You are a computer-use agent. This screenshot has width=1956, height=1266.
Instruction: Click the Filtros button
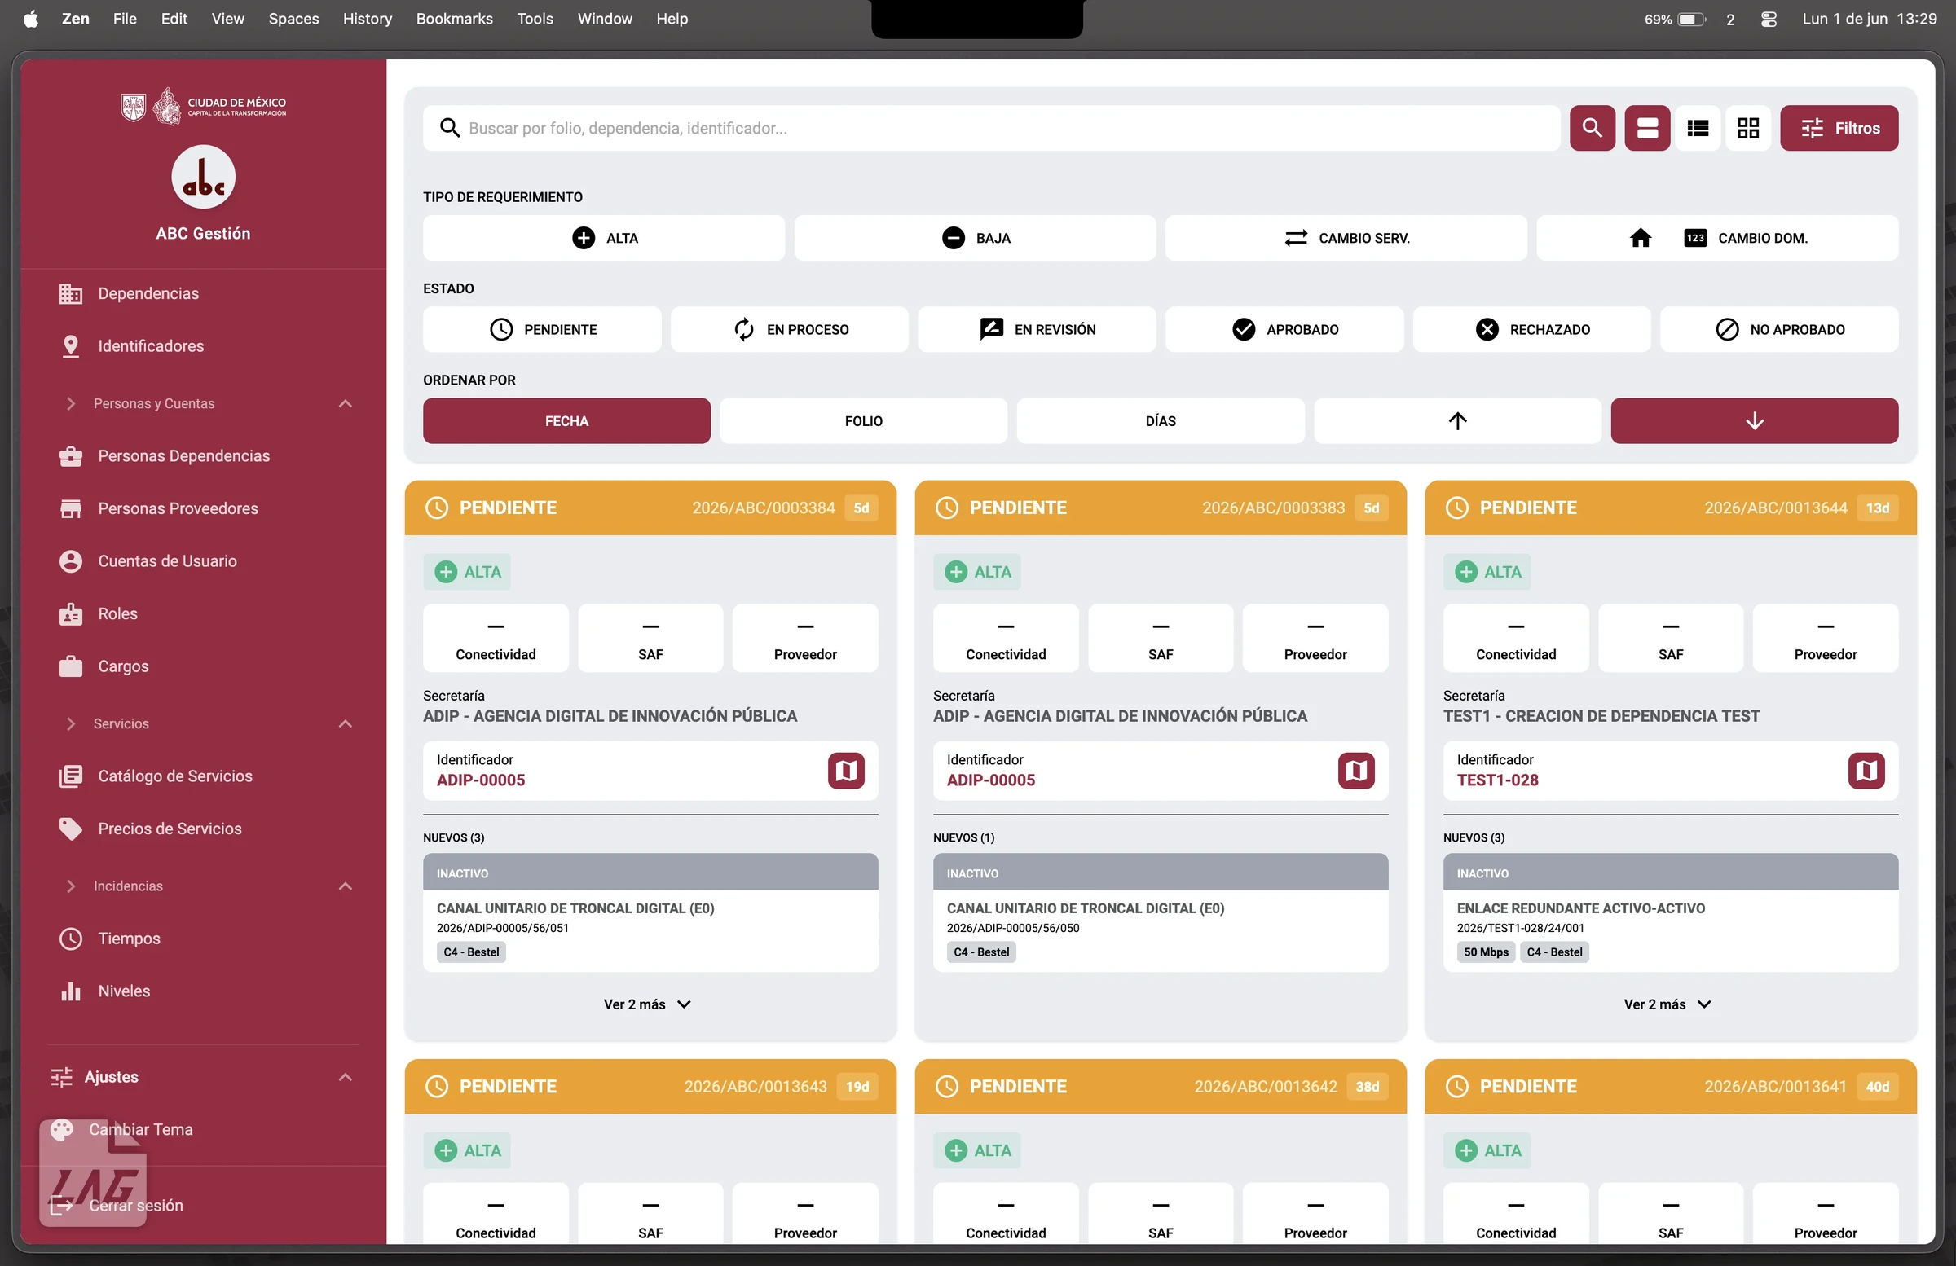tap(1839, 128)
